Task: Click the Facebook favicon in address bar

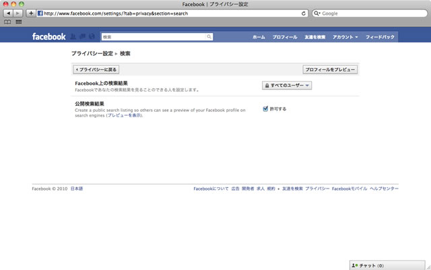Action: (x=40, y=13)
